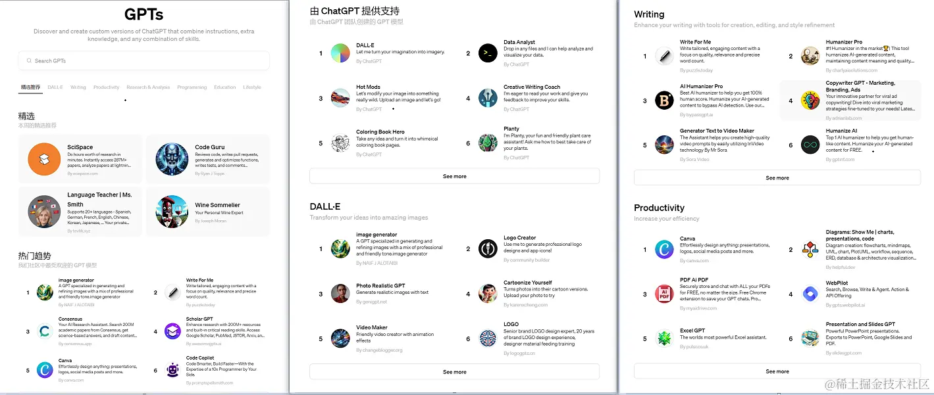Open the SciSpace orange icon

(44, 159)
